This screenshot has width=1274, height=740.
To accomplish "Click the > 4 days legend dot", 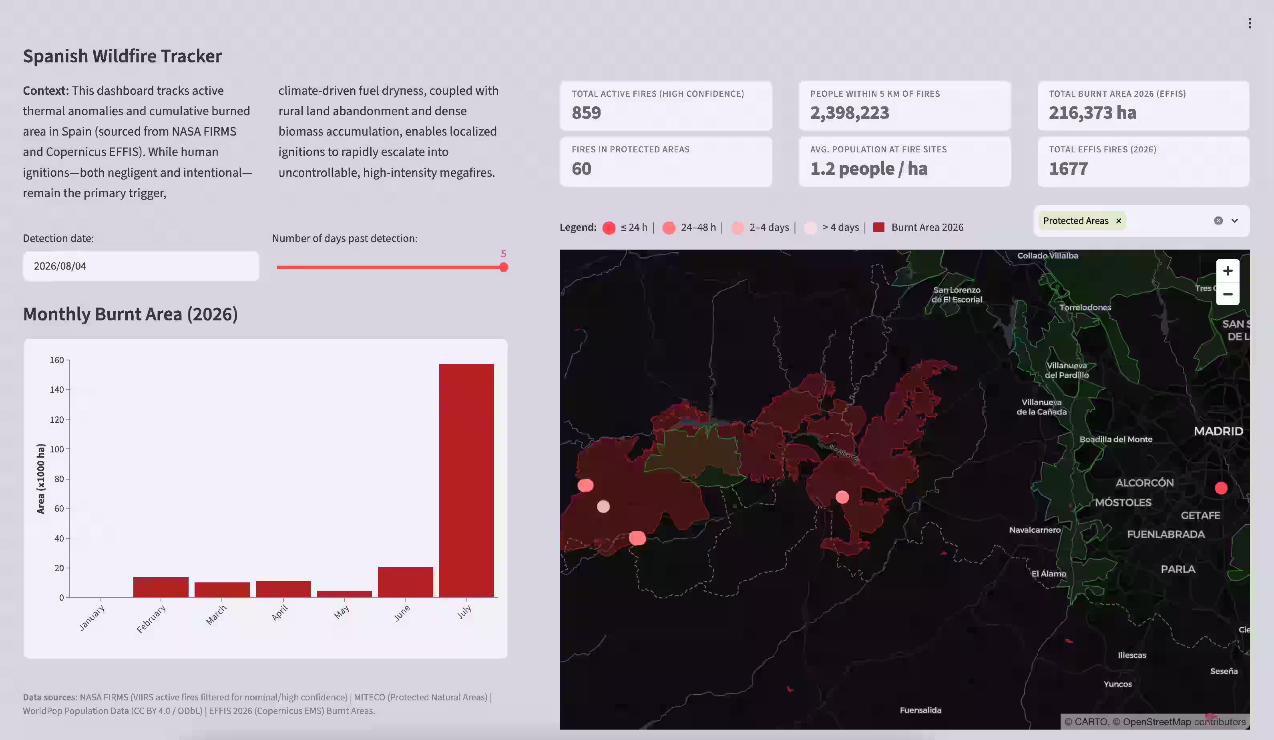I will coord(810,228).
